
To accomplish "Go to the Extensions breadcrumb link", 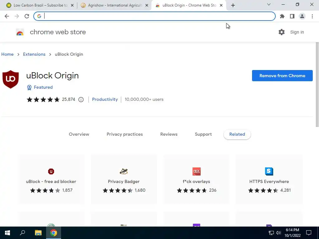I will coord(34,54).
